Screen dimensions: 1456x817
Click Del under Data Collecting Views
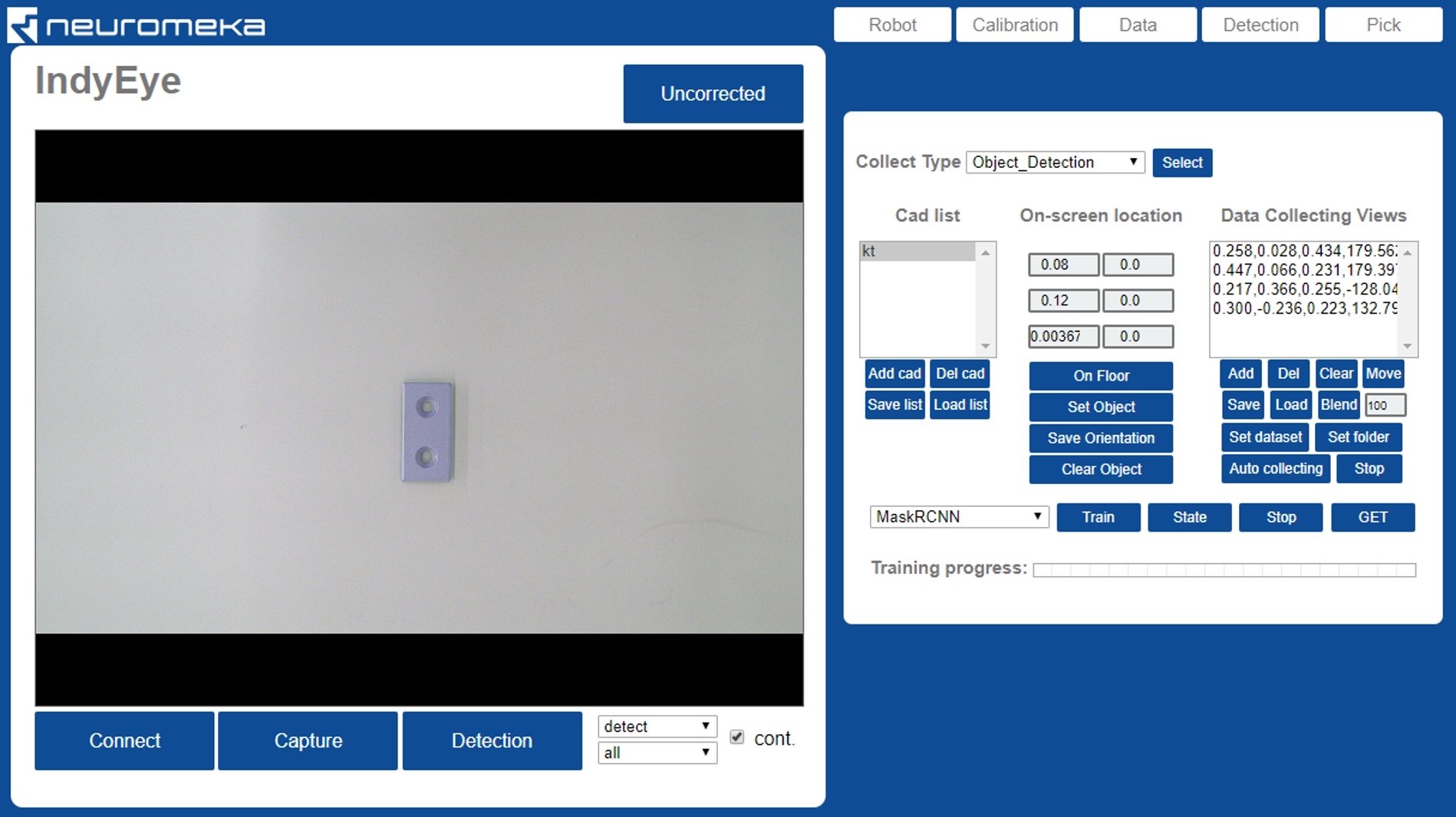1289,374
